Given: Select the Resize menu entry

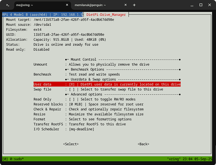Looking at the screenshot, I should (x=89, y=114).
